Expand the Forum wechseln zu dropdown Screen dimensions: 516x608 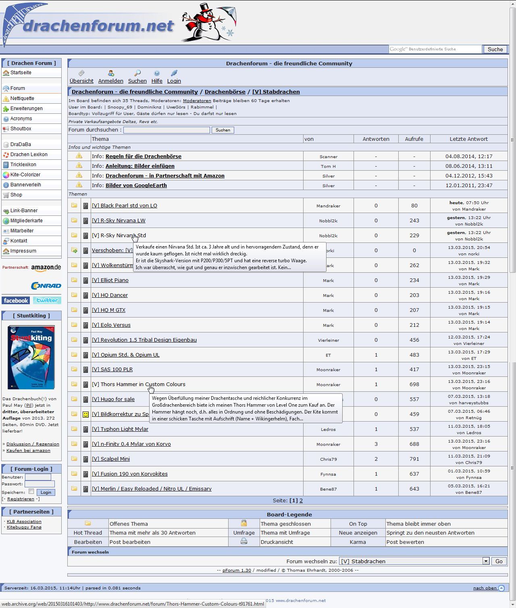point(486,561)
